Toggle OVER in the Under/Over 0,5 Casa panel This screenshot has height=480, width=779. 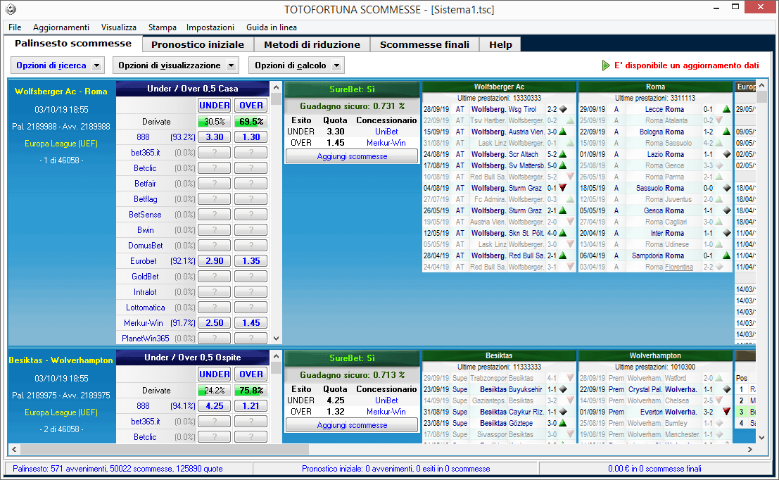(x=250, y=106)
